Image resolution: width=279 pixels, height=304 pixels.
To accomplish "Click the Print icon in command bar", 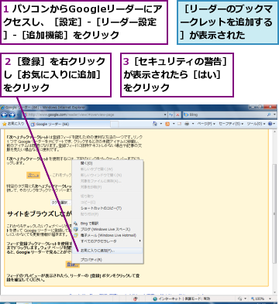I will tap(187, 124).
